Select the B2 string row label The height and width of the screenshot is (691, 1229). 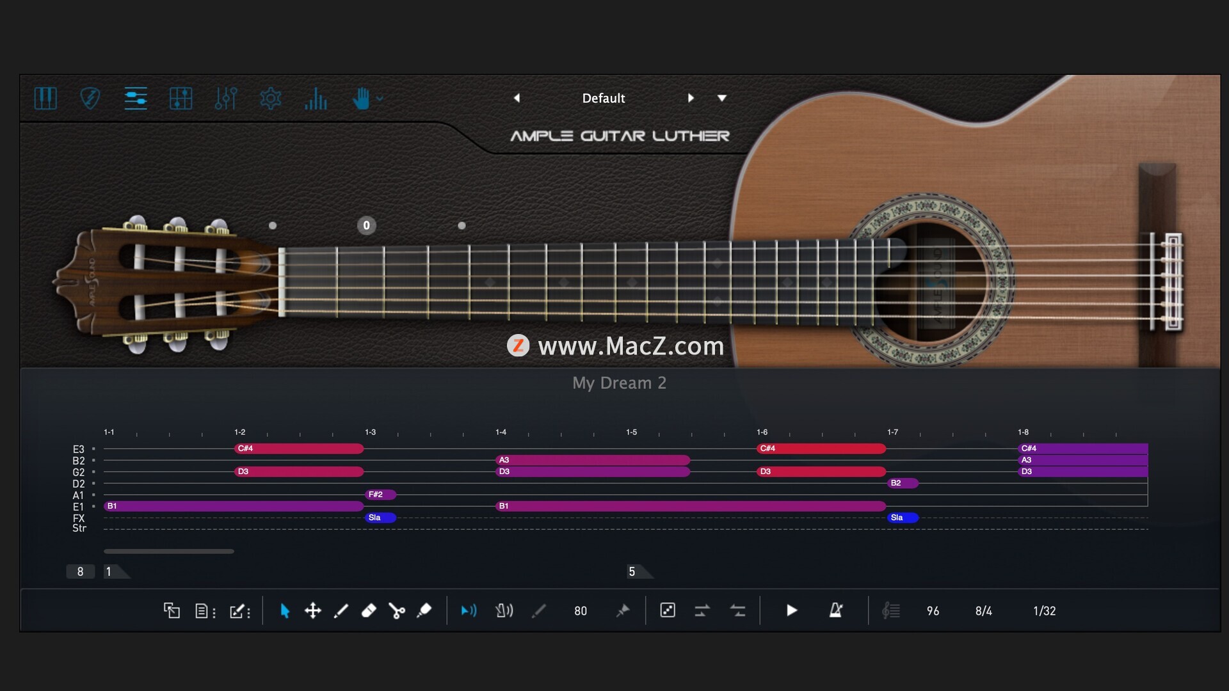click(78, 461)
